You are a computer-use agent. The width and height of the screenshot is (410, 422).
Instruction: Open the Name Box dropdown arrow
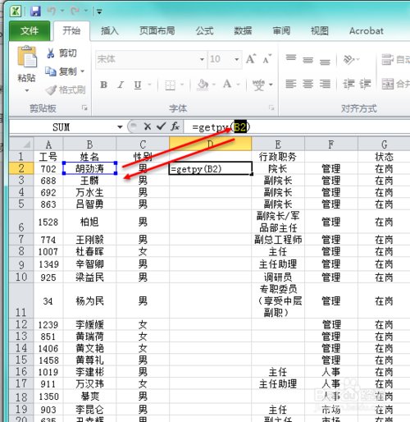point(120,127)
